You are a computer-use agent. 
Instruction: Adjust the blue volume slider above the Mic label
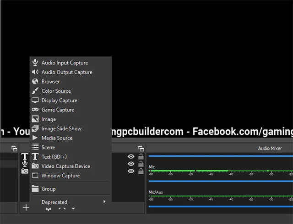(x=221, y=156)
